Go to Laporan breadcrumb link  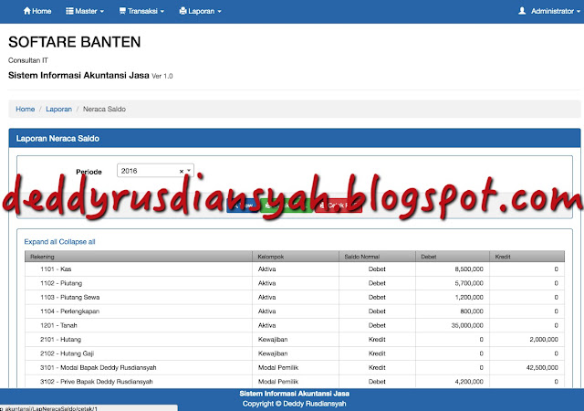click(x=58, y=109)
